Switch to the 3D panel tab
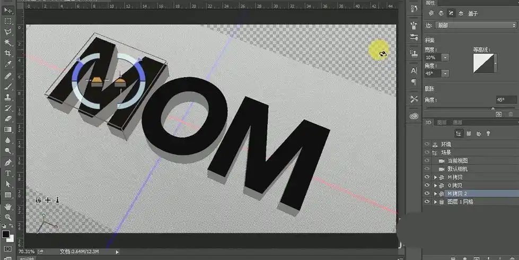The height and width of the screenshot is (260, 519). pyautogui.click(x=428, y=123)
